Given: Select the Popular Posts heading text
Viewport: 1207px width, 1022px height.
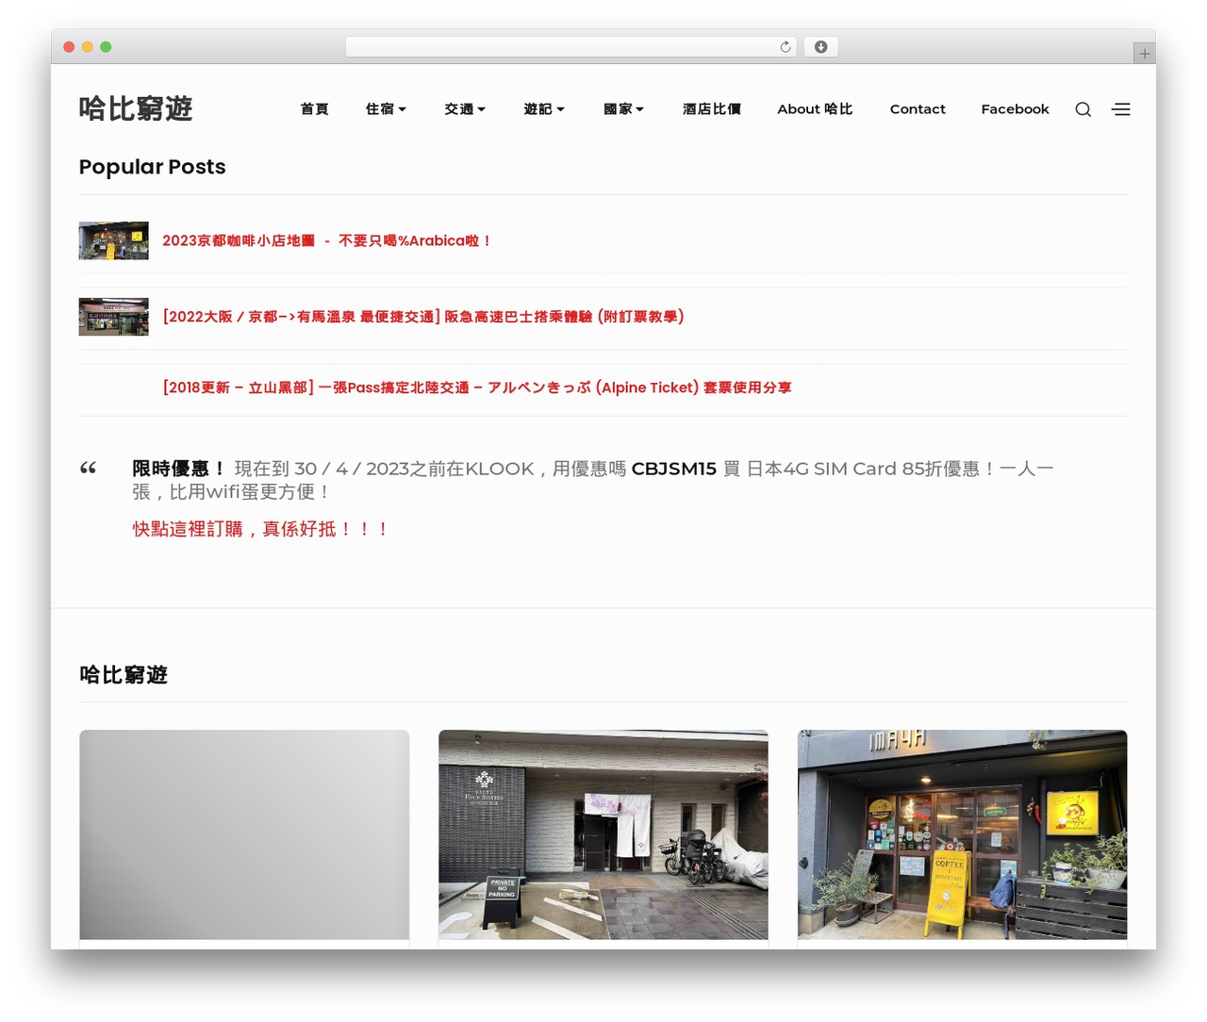Looking at the screenshot, I should (x=153, y=167).
